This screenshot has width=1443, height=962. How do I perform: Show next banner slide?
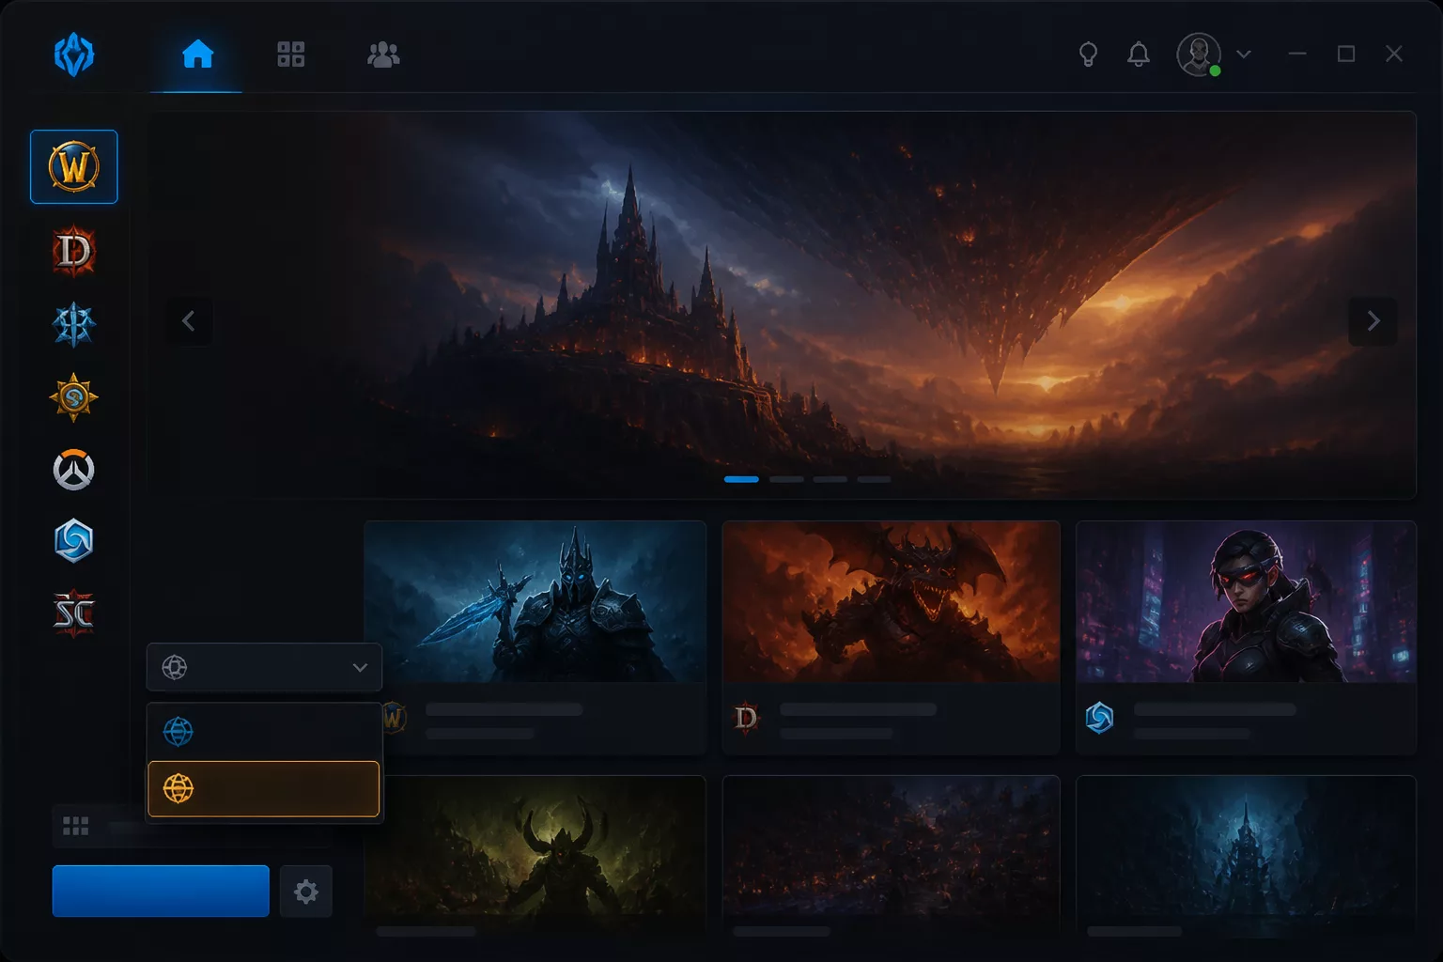pos(1373,321)
